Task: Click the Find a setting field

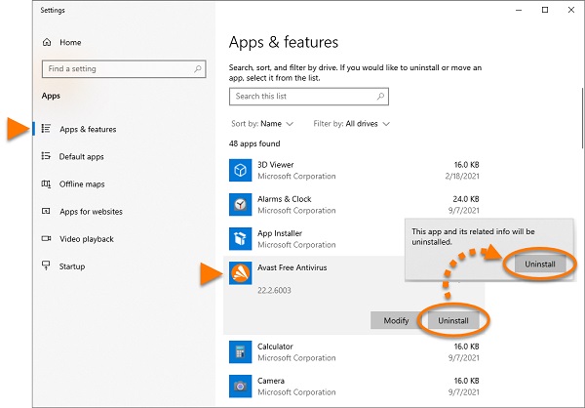Action: click(x=124, y=68)
